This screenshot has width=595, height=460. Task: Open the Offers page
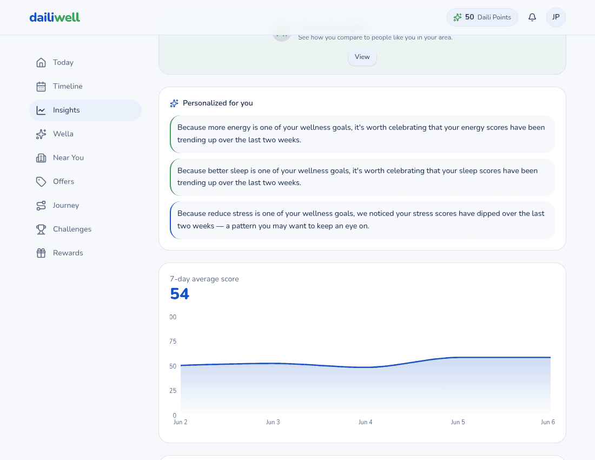click(85, 181)
